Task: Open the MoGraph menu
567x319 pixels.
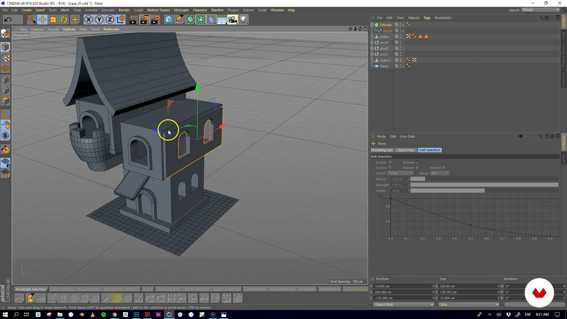Action: pos(181,10)
